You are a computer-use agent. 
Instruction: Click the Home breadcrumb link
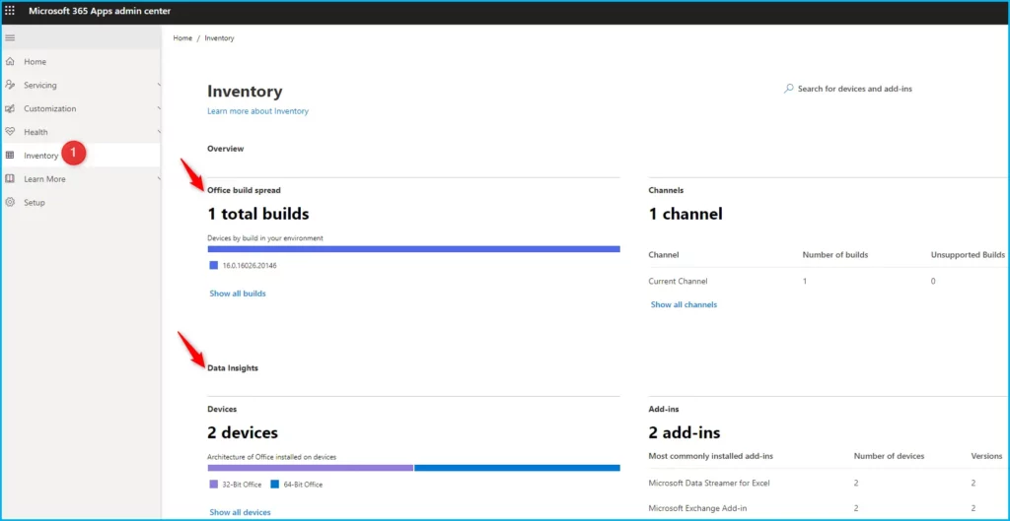182,38
